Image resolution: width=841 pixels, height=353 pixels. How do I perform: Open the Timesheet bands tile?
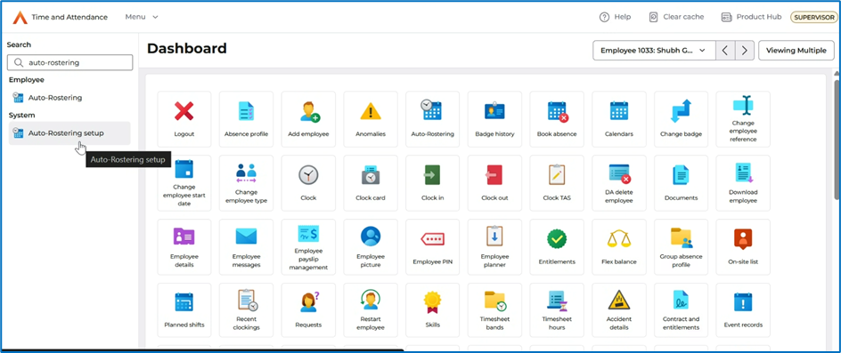(494, 310)
